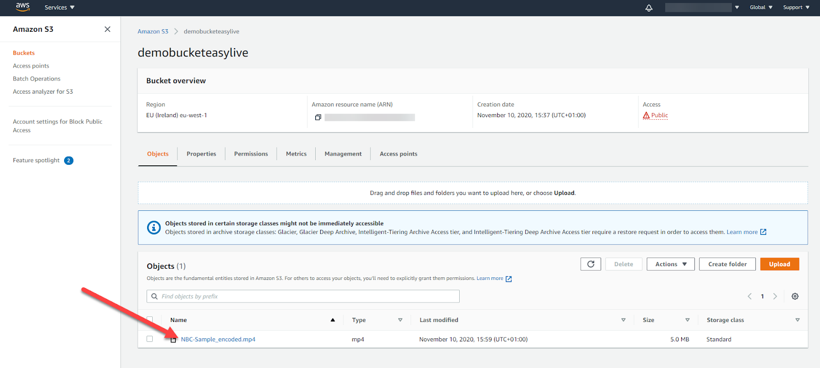Copy the bucket ARN with the copy icon
The image size is (820, 368).
click(x=318, y=117)
